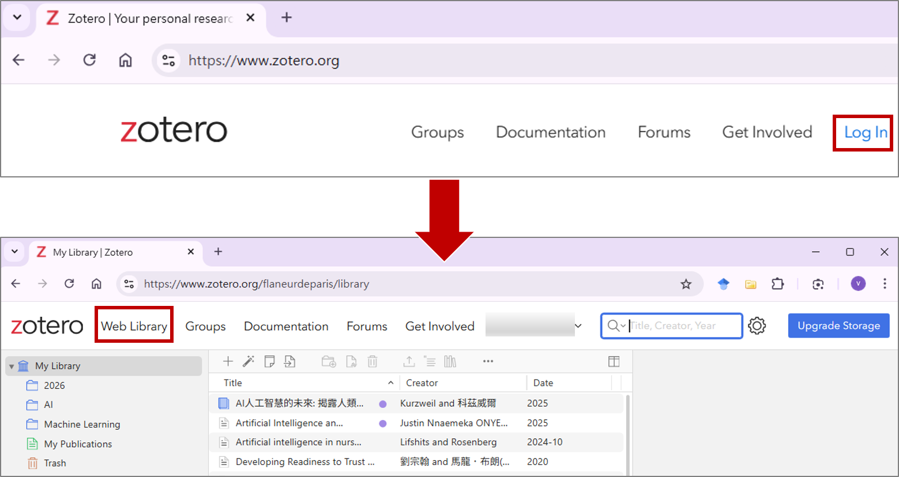This screenshot has height=477, width=899.
Task: Bookmark this page with the star icon
Action: click(686, 284)
